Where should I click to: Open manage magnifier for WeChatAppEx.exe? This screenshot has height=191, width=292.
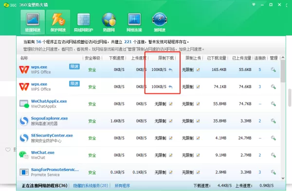click(274, 104)
